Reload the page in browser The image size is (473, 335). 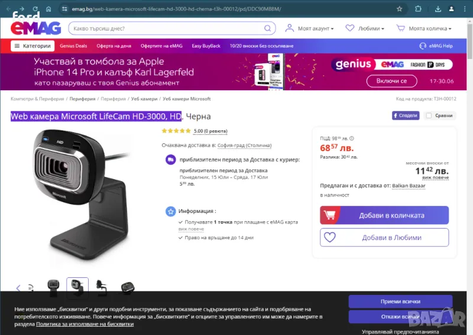pyautogui.click(x=35, y=9)
